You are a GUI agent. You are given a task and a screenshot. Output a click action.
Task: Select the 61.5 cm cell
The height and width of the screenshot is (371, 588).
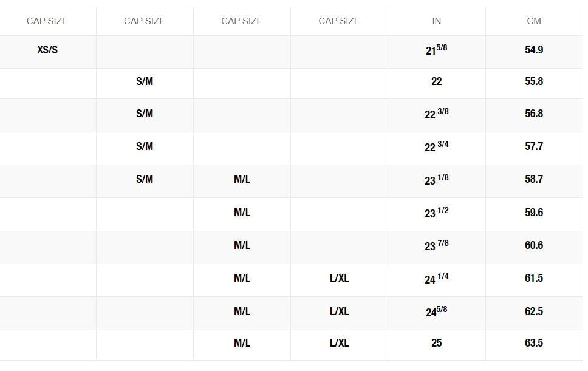click(533, 278)
